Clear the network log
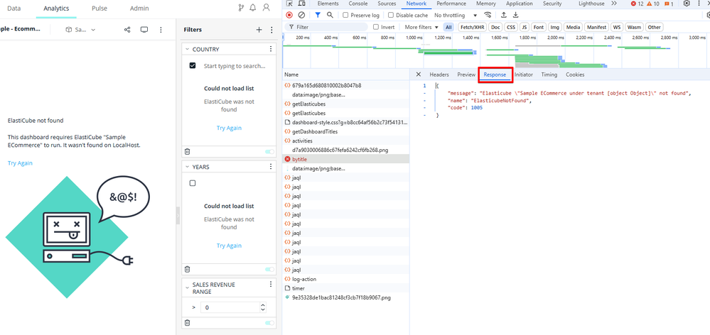Screen dimensions: 710x335 point(302,15)
